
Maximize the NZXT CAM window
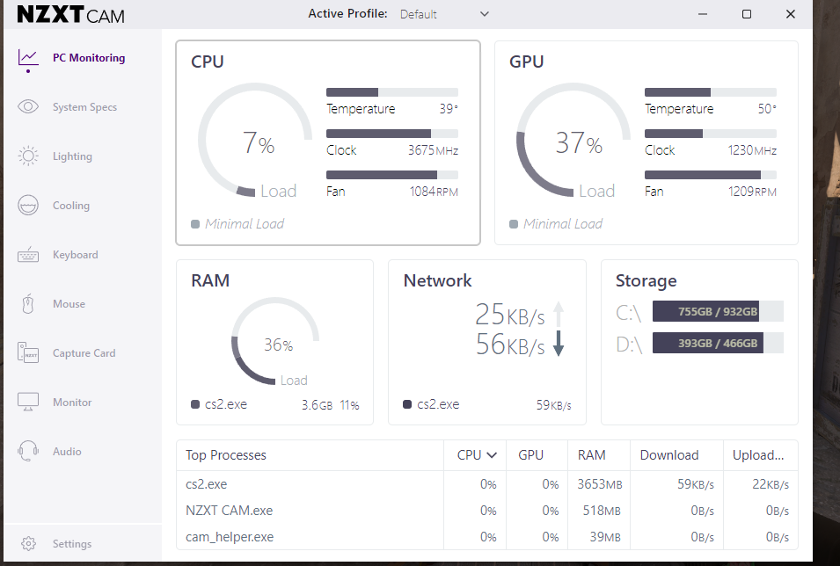click(746, 14)
